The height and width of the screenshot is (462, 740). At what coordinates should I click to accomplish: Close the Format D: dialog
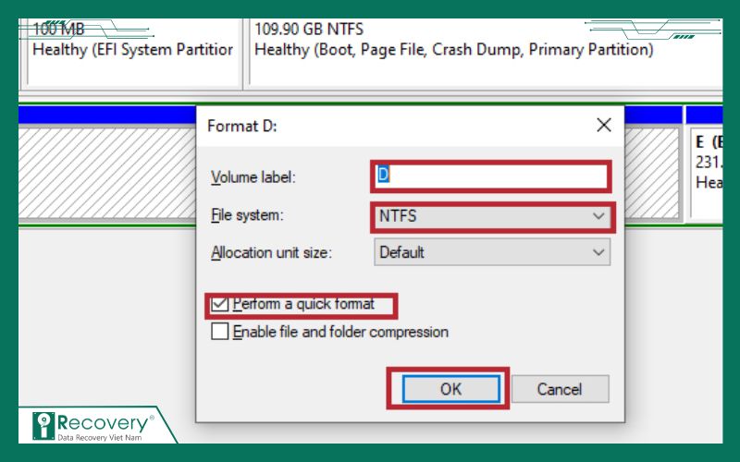pyautogui.click(x=604, y=126)
